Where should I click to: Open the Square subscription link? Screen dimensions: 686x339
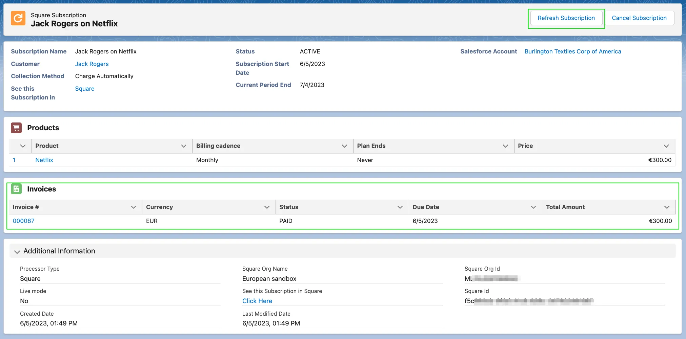(85, 89)
